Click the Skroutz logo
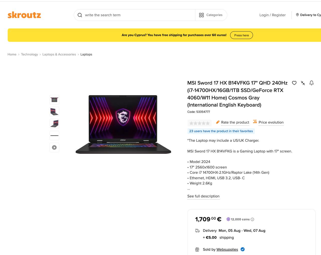321x255 pixels. [24, 15]
